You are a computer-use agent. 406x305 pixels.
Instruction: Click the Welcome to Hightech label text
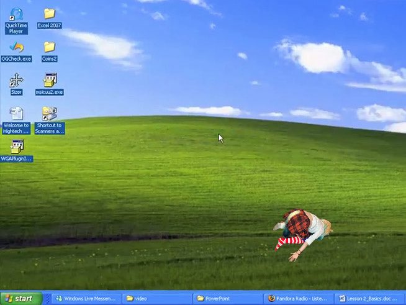coord(16,128)
